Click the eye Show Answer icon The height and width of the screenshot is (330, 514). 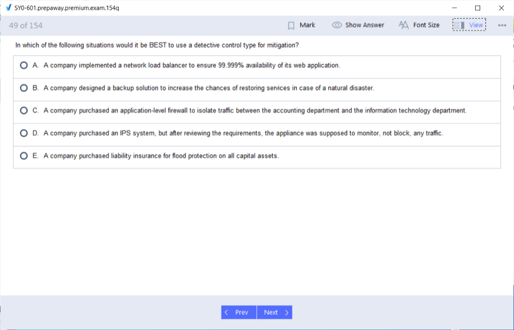pyautogui.click(x=337, y=25)
